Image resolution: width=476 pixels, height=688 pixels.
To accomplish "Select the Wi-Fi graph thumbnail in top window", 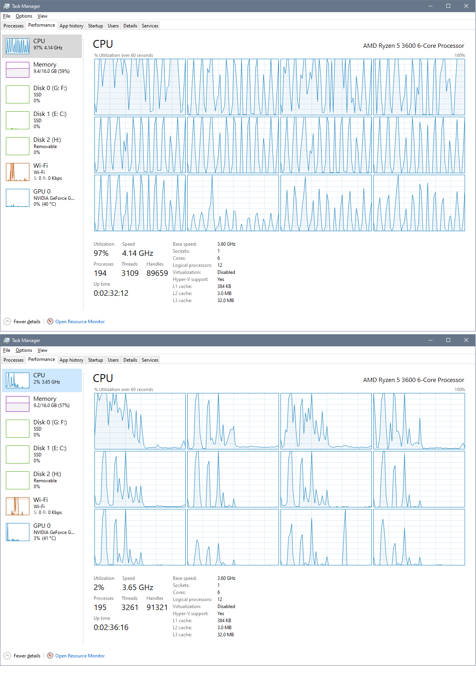I will (x=18, y=172).
